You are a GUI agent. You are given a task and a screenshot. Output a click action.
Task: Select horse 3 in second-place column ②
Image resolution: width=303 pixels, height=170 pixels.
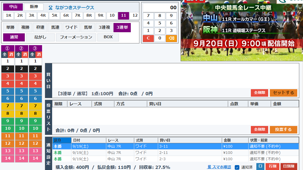tap(21, 76)
